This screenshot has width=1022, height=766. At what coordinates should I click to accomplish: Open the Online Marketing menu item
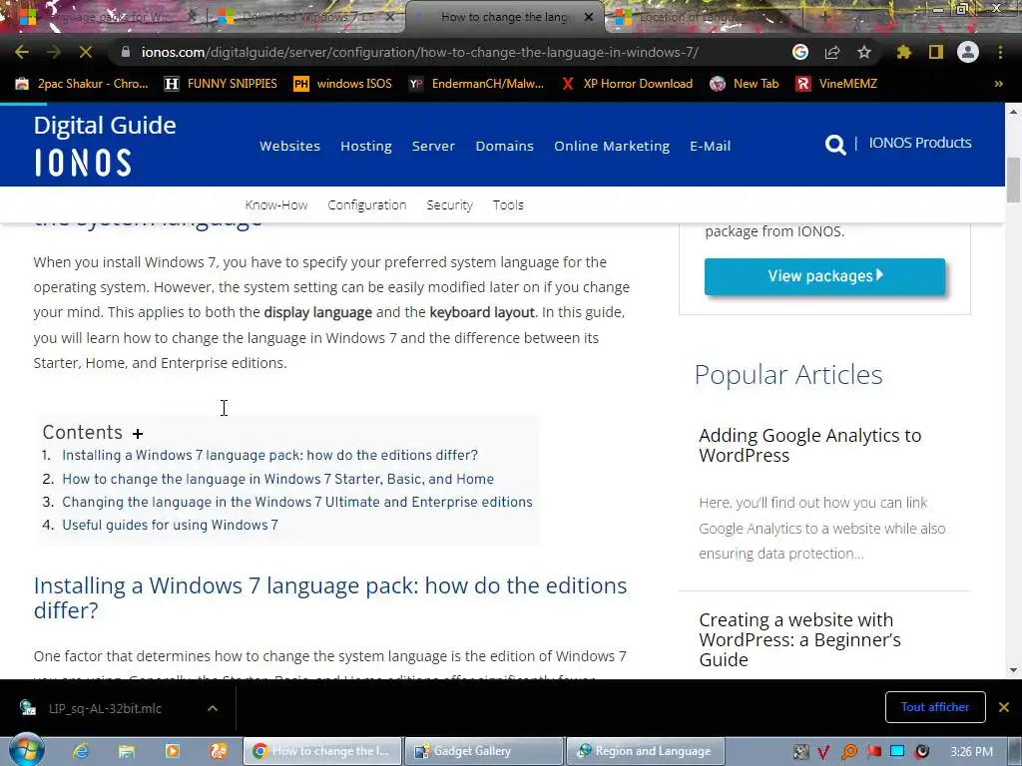(x=612, y=146)
